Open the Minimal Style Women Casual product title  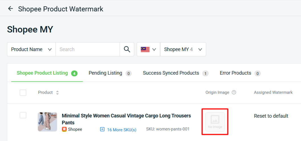click(126, 119)
